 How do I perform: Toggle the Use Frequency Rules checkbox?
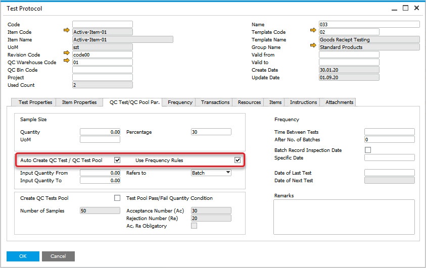tap(238, 160)
